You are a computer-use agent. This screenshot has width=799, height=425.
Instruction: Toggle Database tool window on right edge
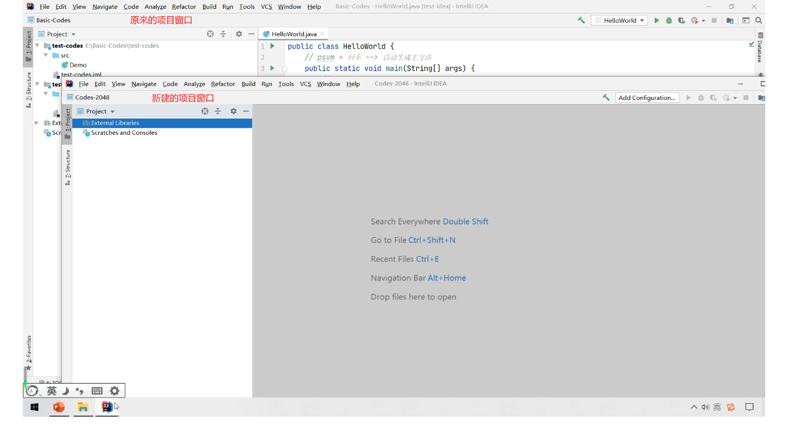[760, 48]
